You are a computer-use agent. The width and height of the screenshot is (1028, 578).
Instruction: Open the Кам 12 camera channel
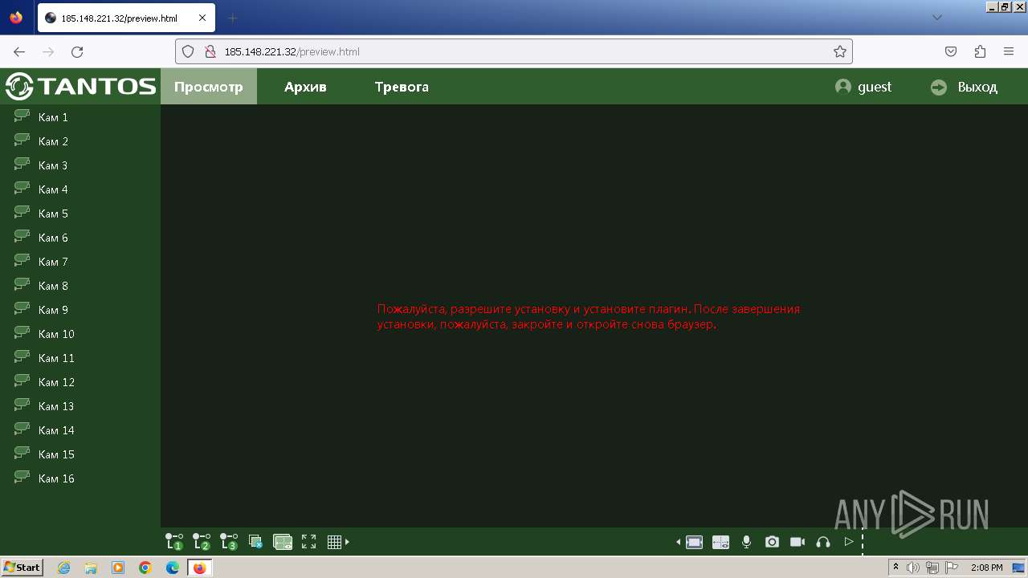[56, 382]
